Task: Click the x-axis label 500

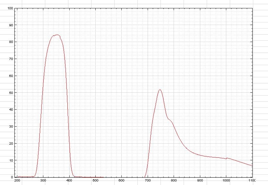Action: click(96, 181)
